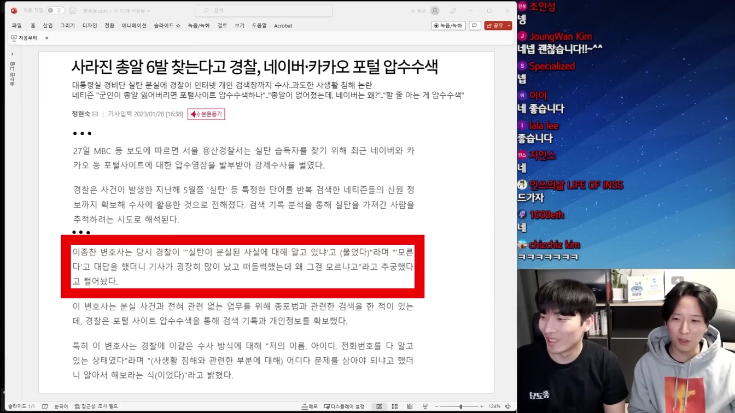Toggle the 메모 notes pane
This screenshot has width=735, height=413.
pos(310,406)
